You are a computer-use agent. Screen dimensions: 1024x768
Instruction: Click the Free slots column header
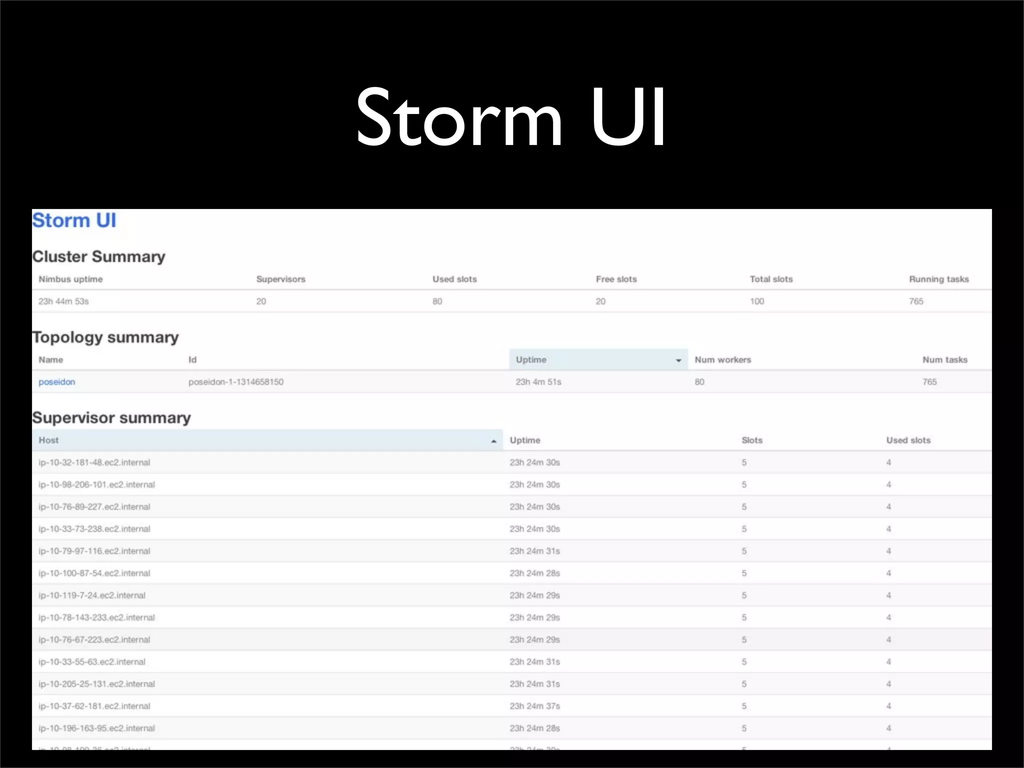(x=616, y=279)
